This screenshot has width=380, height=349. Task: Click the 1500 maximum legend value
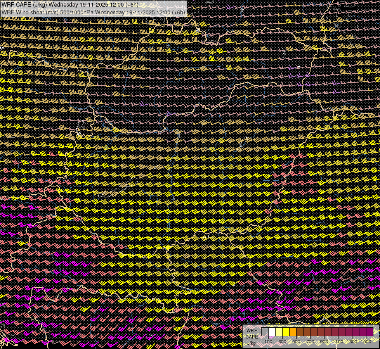click(366, 342)
